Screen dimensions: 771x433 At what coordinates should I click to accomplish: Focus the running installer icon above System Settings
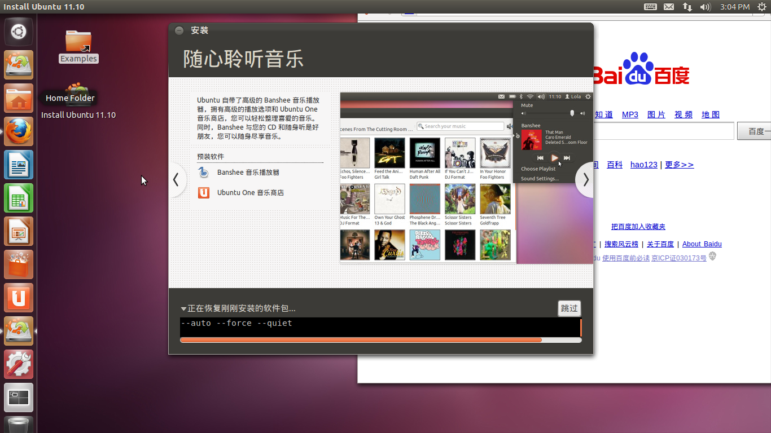(x=19, y=331)
